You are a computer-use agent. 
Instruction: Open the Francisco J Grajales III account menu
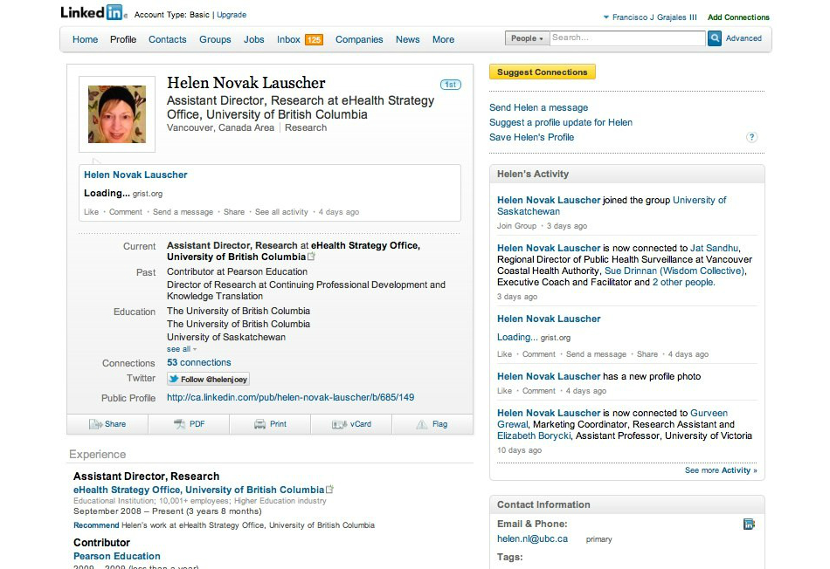pyautogui.click(x=650, y=17)
